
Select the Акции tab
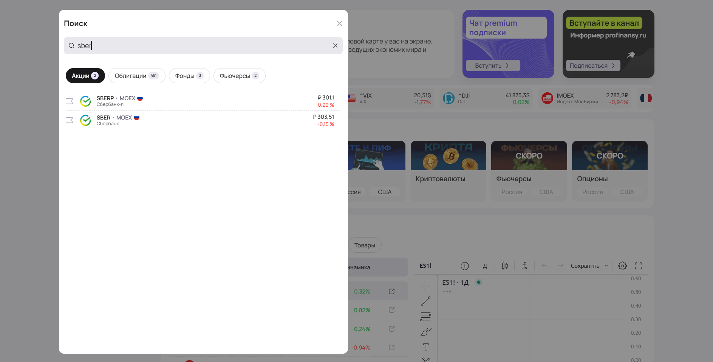tap(85, 76)
